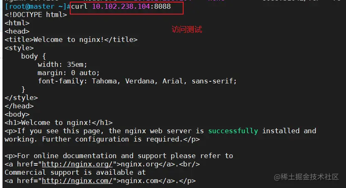Click the h1 Welcome to nginx! line

59,122
